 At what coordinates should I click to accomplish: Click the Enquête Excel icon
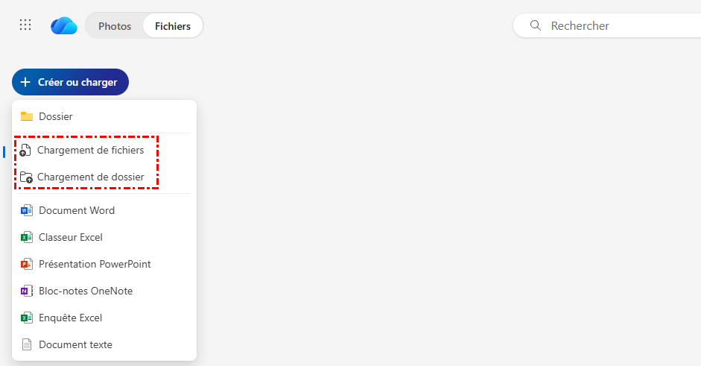click(27, 318)
